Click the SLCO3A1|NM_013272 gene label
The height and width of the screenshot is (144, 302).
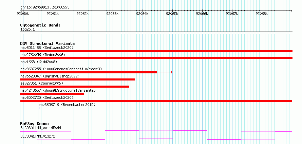[38, 136]
